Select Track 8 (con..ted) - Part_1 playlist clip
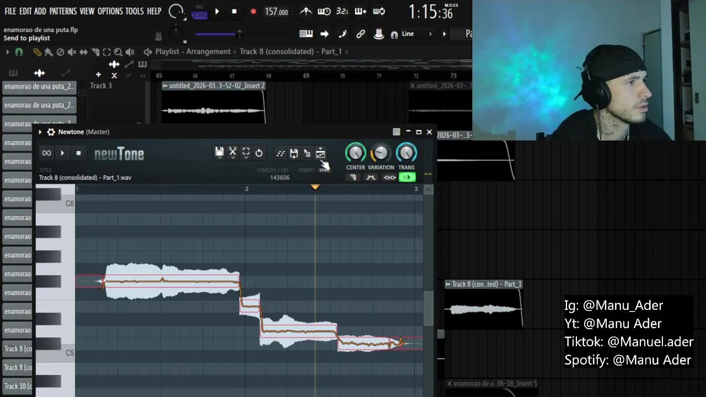 tap(484, 304)
